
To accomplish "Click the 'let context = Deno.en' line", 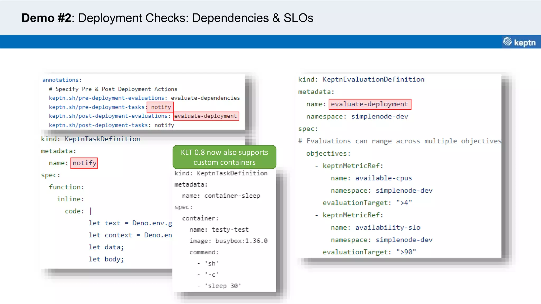I will [x=130, y=235].
